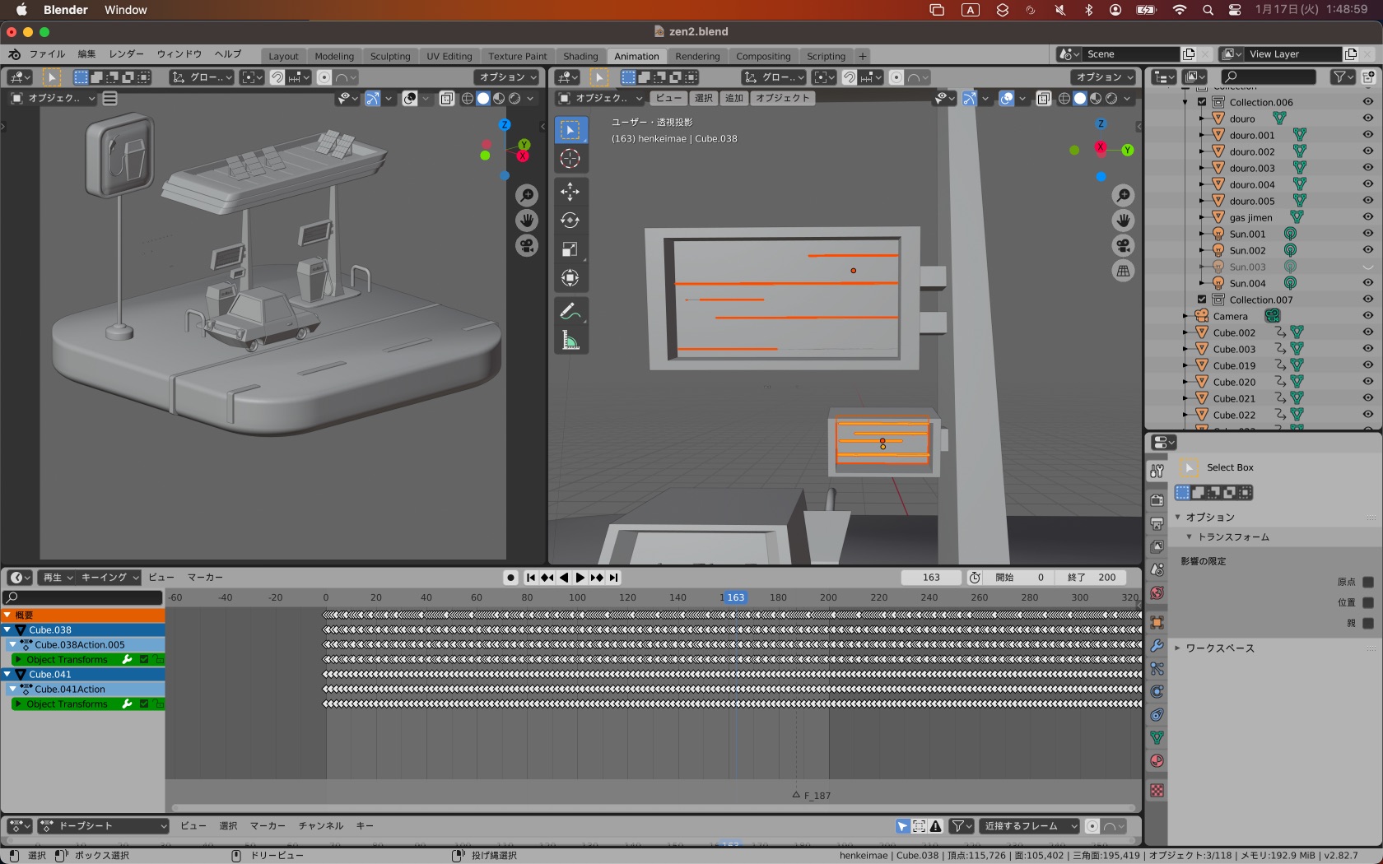Screen dimensions: 1383x864
Task: Select the Rotate tool in viewport toolbar
Action: click(570, 221)
